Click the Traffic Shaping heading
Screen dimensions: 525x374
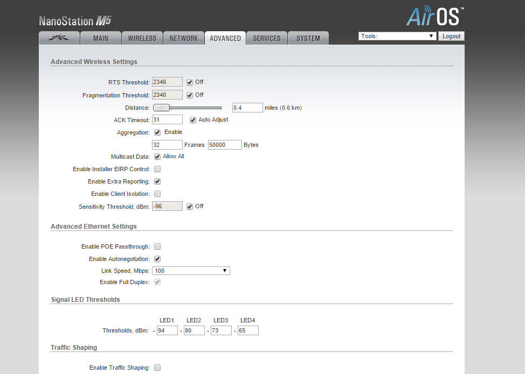74,348
